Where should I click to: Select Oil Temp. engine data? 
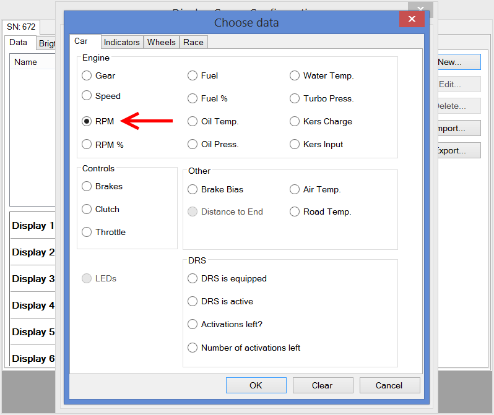(193, 121)
